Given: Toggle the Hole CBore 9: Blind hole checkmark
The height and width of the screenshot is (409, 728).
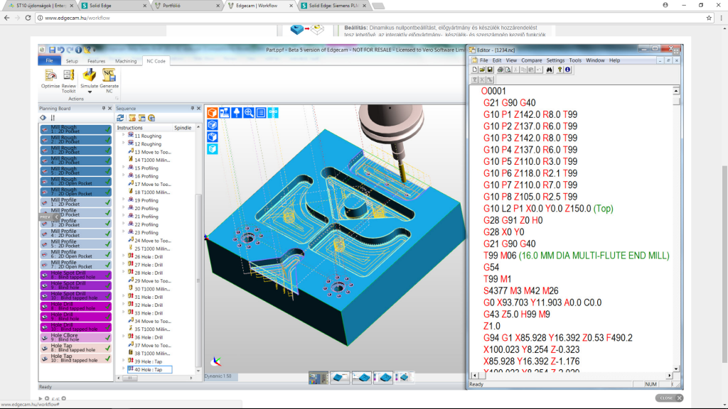Looking at the screenshot, I should click(108, 337).
